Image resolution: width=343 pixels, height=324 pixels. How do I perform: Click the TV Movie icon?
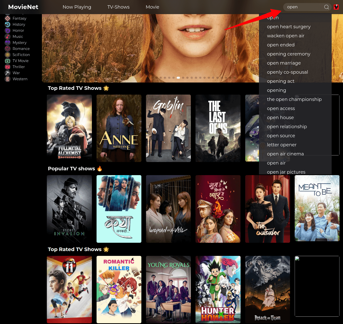click(x=8, y=61)
